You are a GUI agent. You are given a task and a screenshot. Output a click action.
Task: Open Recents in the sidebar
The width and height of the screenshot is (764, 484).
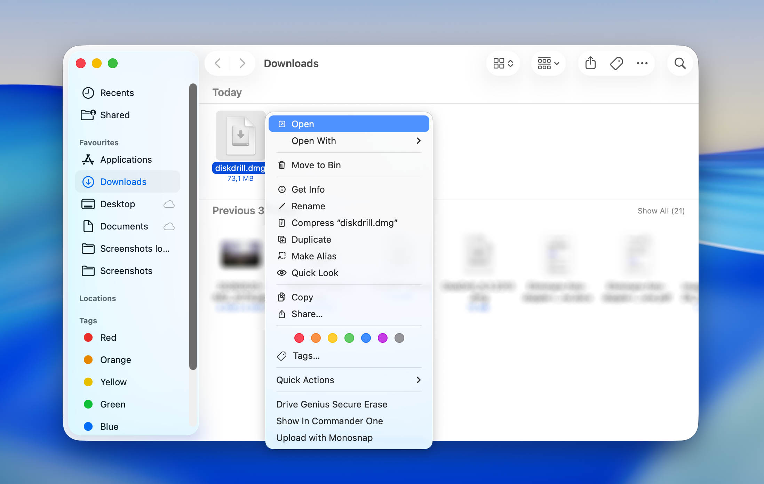[127, 93]
